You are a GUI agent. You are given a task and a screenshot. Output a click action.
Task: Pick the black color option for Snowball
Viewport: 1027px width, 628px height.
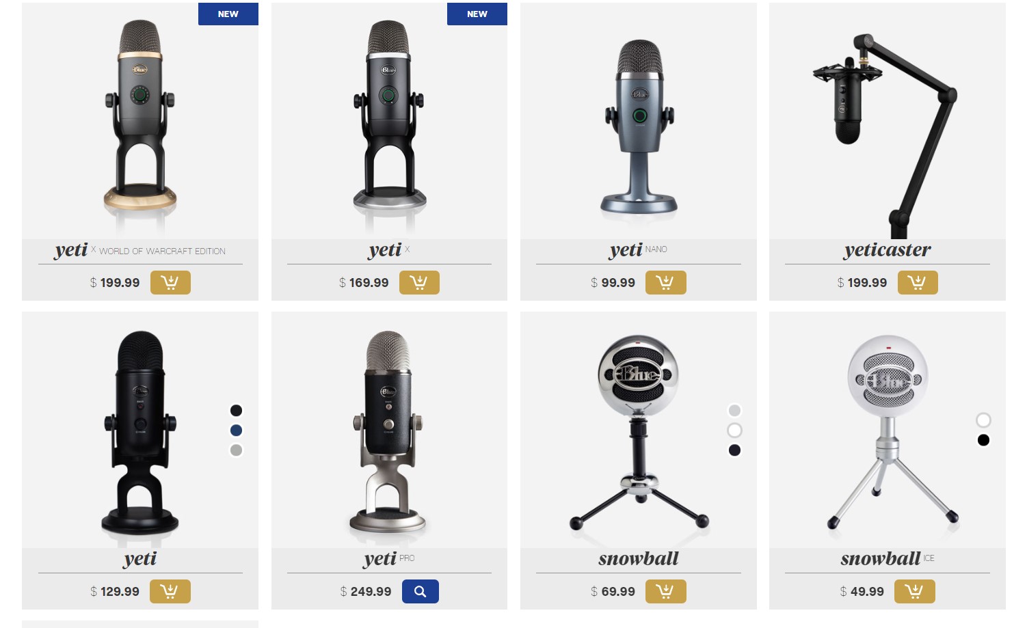pyautogui.click(x=734, y=450)
